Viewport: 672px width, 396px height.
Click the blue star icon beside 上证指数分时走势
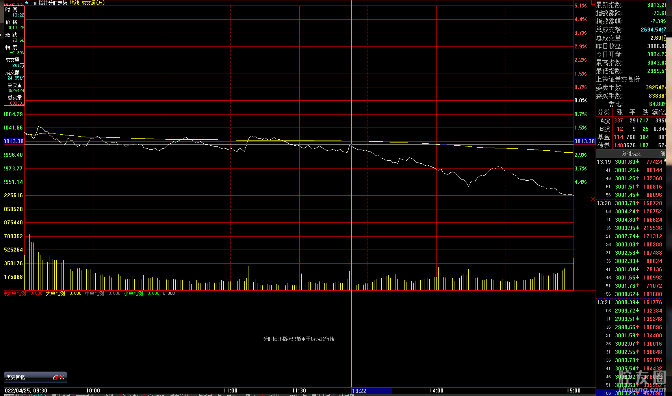pos(26,3)
